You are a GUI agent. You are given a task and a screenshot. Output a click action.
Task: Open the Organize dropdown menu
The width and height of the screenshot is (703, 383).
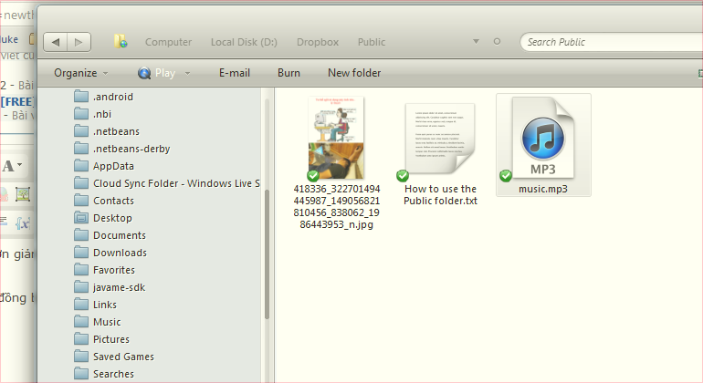point(80,73)
